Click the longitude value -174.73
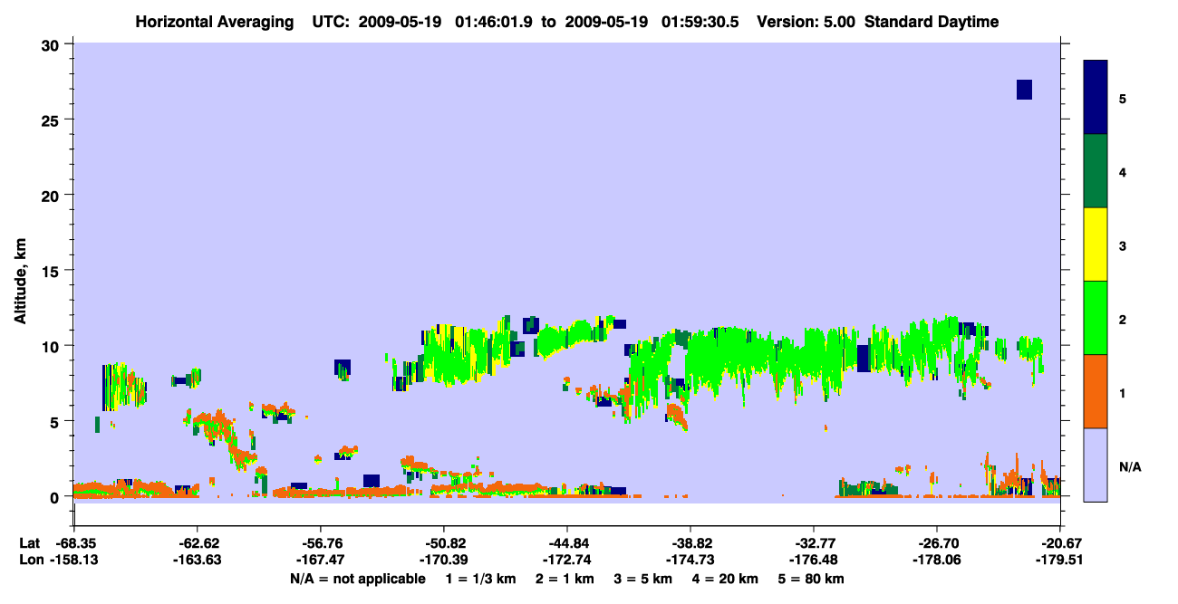 click(x=690, y=561)
